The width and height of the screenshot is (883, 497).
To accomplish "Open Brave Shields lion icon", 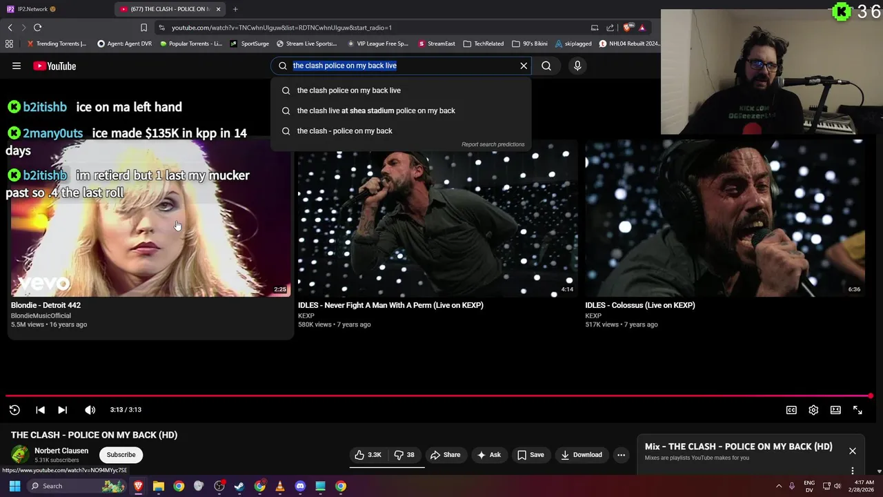I will click(627, 28).
